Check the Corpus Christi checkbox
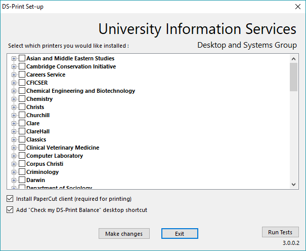This screenshot has height=251, width=306. (x=22, y=164)
